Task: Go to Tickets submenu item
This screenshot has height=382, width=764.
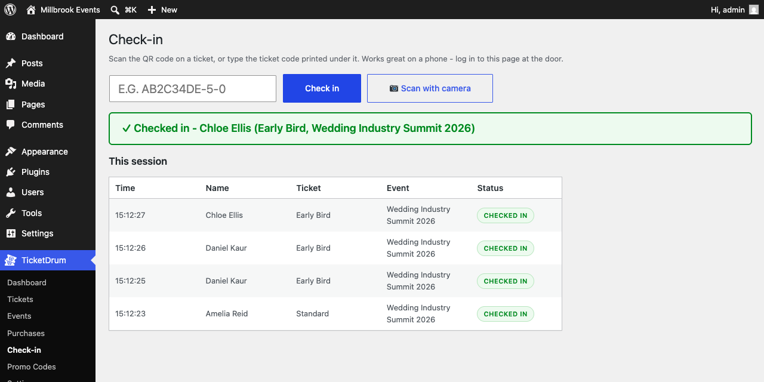Action: coord(20,299)
